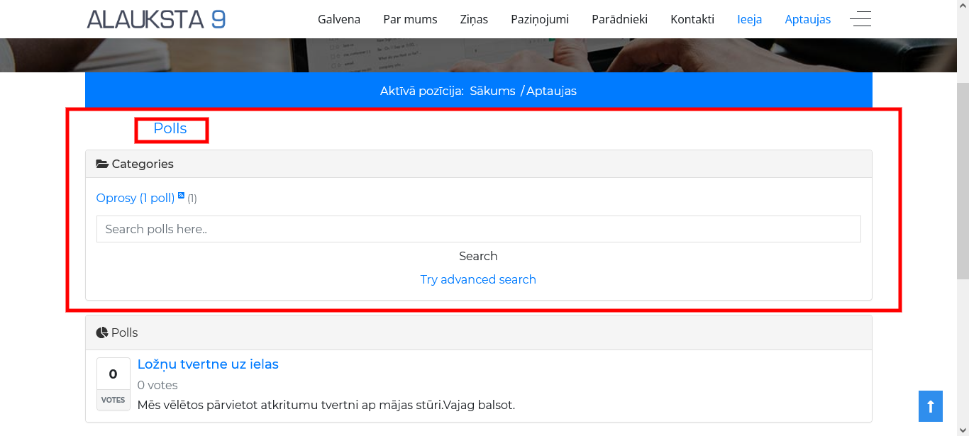This screenshot has width=969, height=436.
Task: Select Kontakti in the navigation bar
Action: pos(692,19)
